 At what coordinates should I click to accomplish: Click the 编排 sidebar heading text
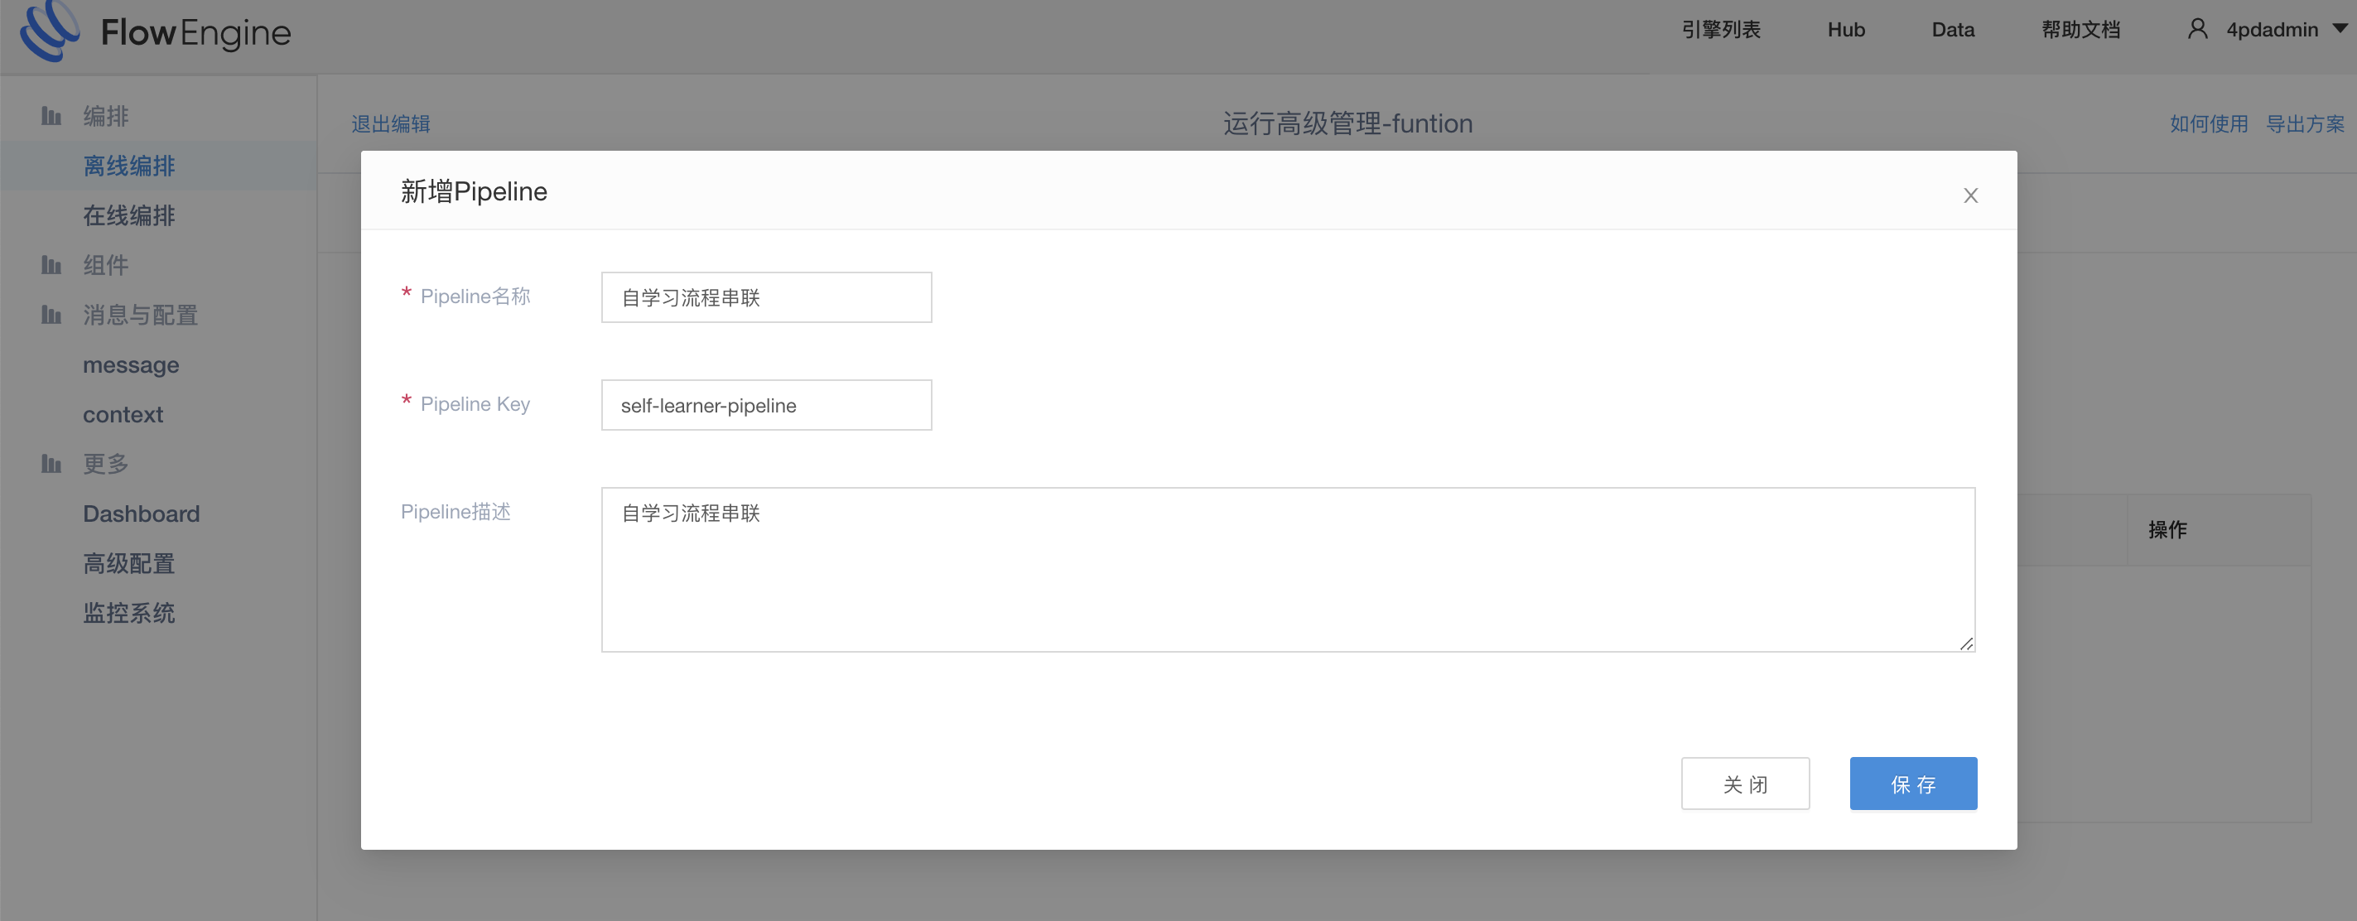coord(106,116)
